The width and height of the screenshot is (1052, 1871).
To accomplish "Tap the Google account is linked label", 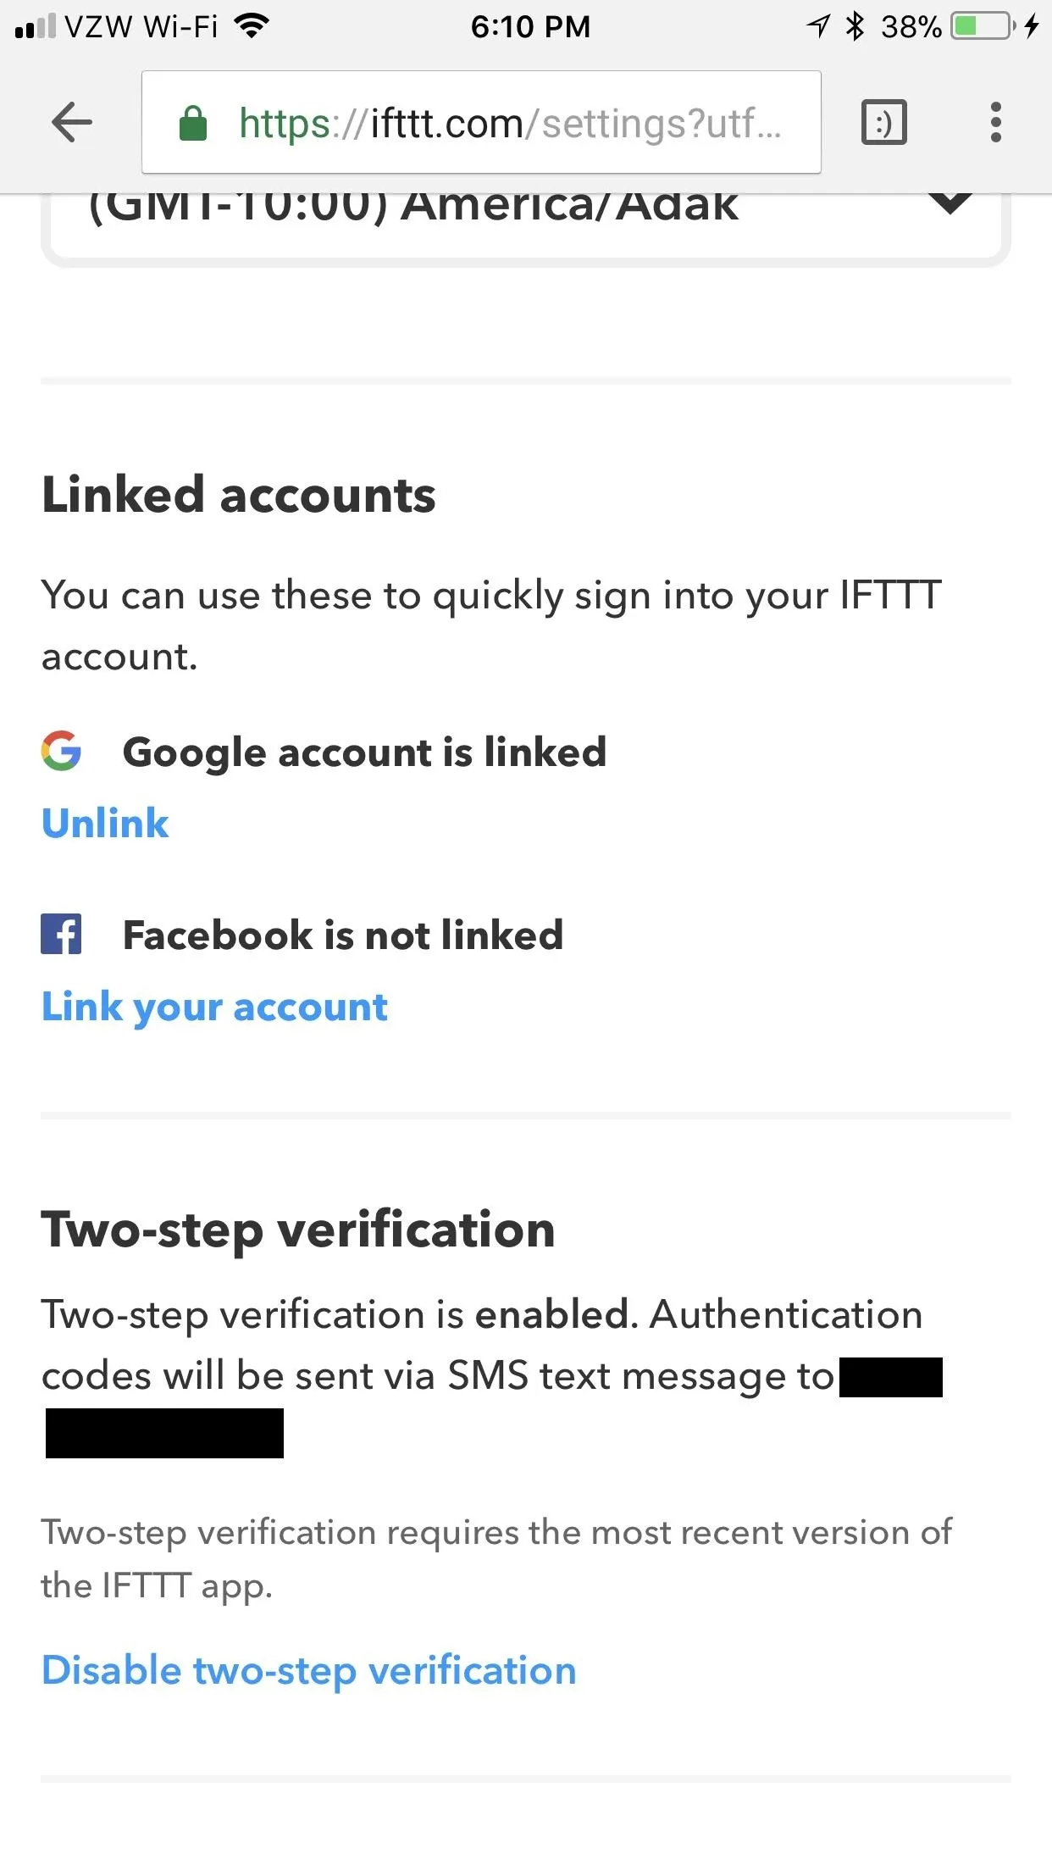I will pyautogui.click(x=365, y=753).
